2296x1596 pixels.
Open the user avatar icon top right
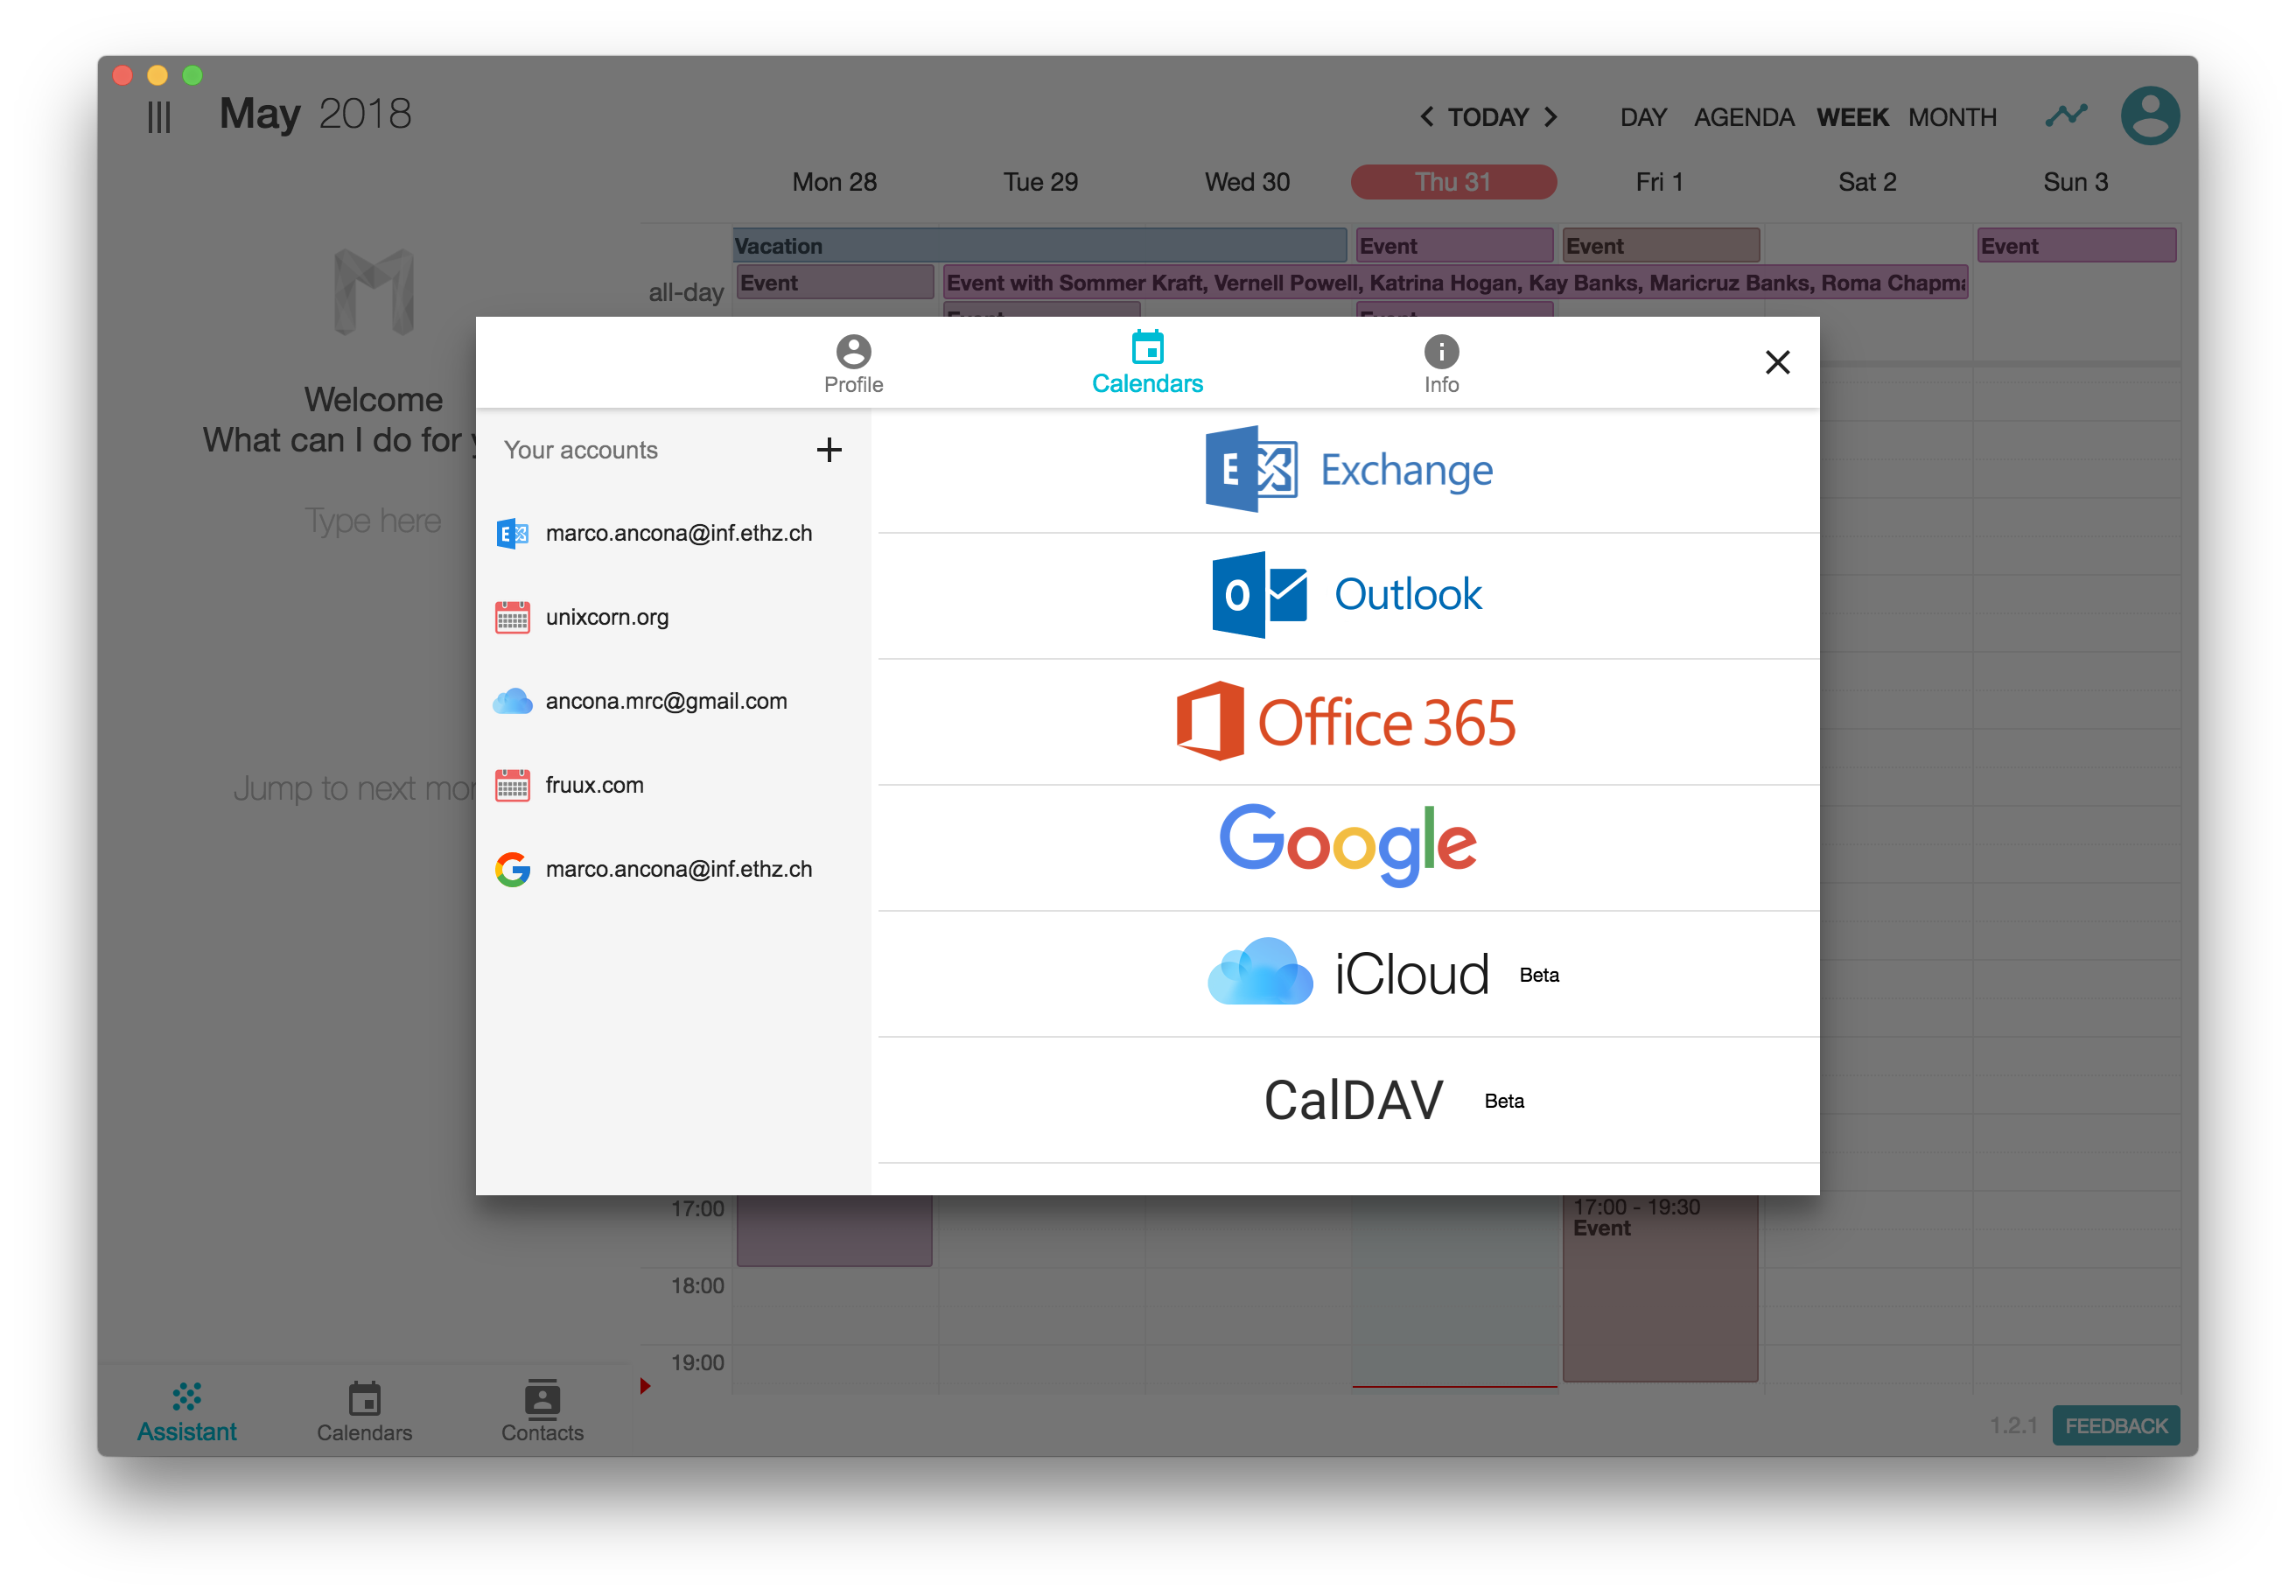[x=2150, y=116]
